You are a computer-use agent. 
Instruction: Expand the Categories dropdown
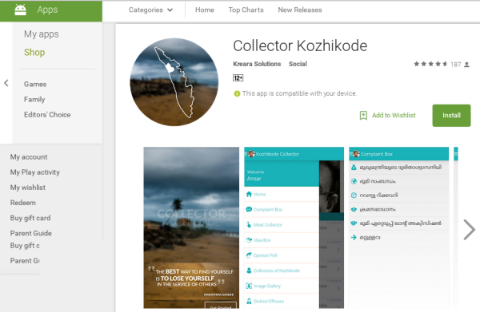click(150, 10)
